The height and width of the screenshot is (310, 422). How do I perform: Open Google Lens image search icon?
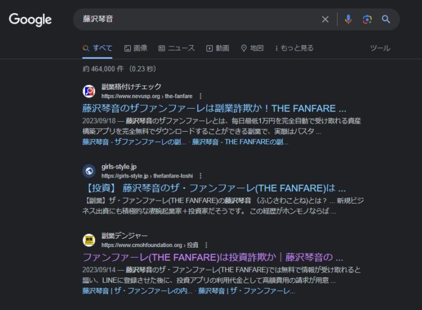coord(367,20)
